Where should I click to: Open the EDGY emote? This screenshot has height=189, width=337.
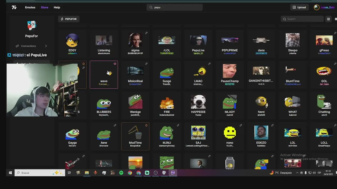(x=72, y=44)
